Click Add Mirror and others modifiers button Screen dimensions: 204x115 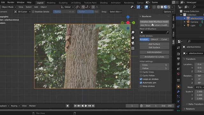154,25
